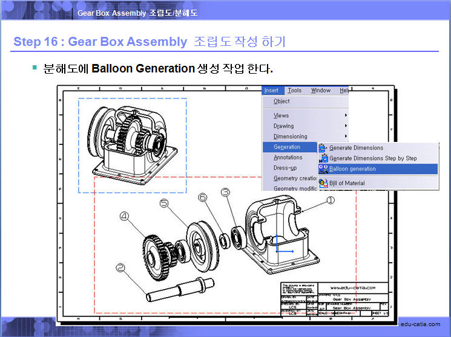Open the Insert menu
Image resolution: width=451 pixels, height=337 pixels.
point(271,91)
